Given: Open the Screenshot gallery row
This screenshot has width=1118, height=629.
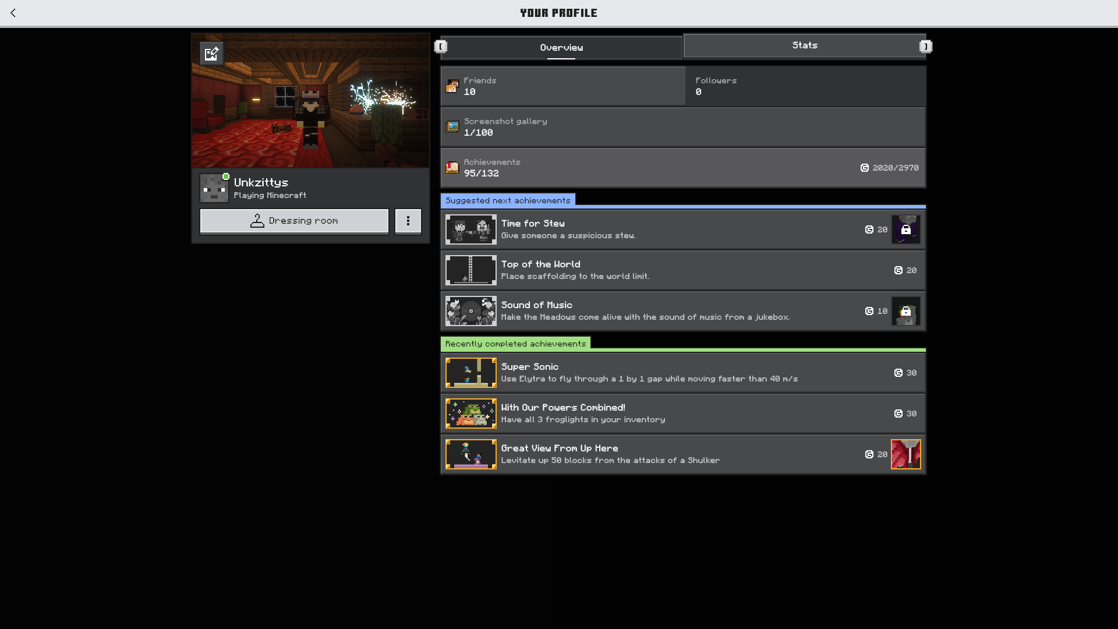Looking at the screenshot, I should pos(682,127).
